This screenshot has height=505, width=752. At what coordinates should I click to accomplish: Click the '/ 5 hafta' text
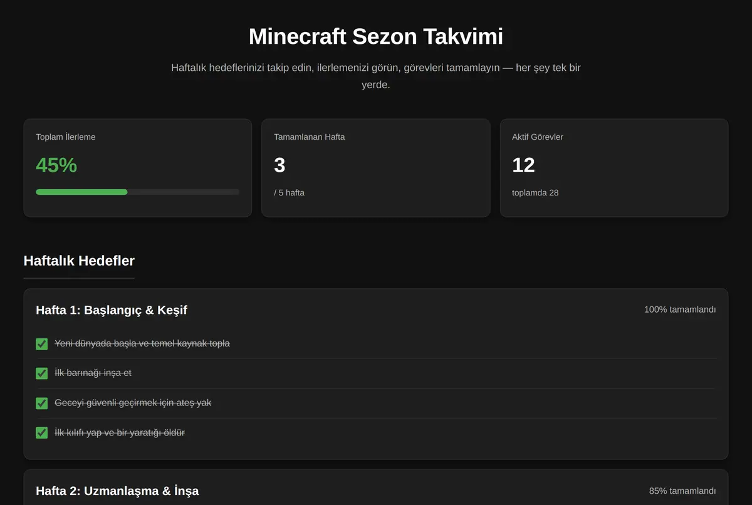[289, 192]
